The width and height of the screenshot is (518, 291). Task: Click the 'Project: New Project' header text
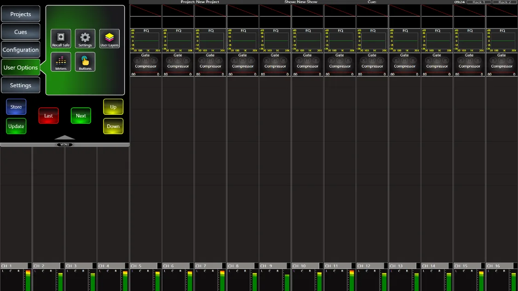pyautogui.click(x=200, y=2)
